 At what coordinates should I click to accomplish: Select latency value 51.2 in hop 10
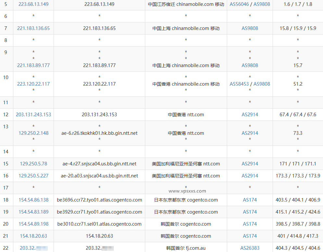(298, 84)
